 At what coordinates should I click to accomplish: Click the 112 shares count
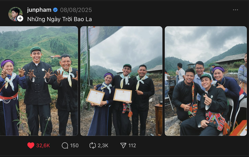132,145
